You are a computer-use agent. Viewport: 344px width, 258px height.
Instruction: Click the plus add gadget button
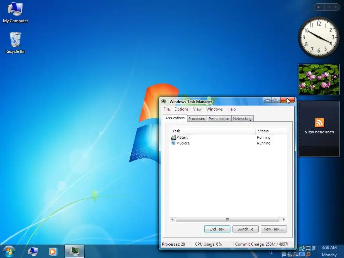319,7
